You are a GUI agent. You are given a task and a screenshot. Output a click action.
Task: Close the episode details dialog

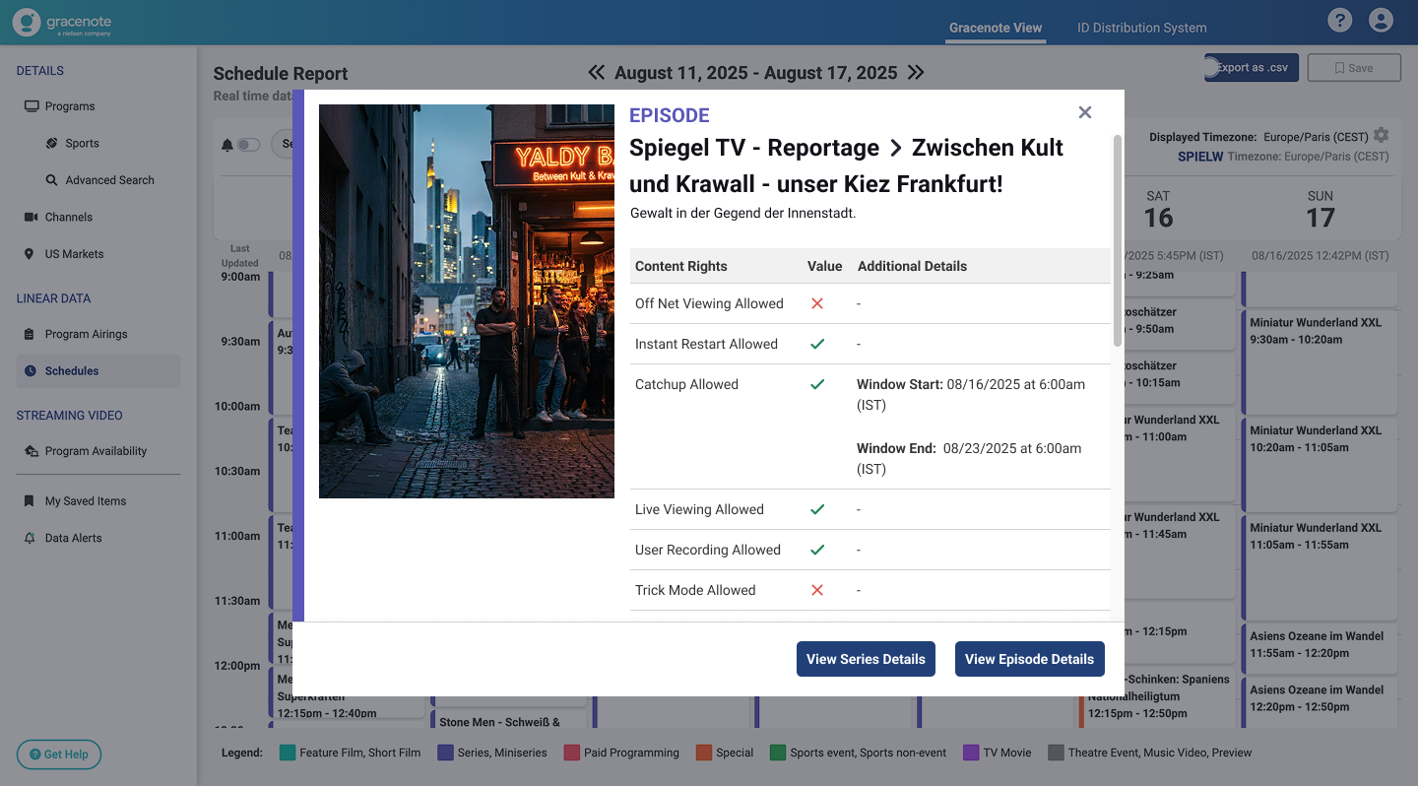pos(1085,112)
